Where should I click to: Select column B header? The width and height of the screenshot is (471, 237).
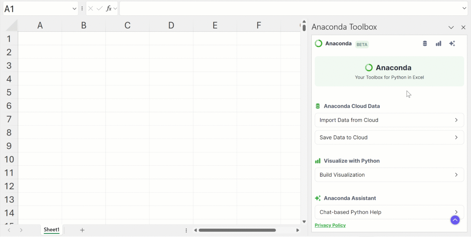click(84, 25)
